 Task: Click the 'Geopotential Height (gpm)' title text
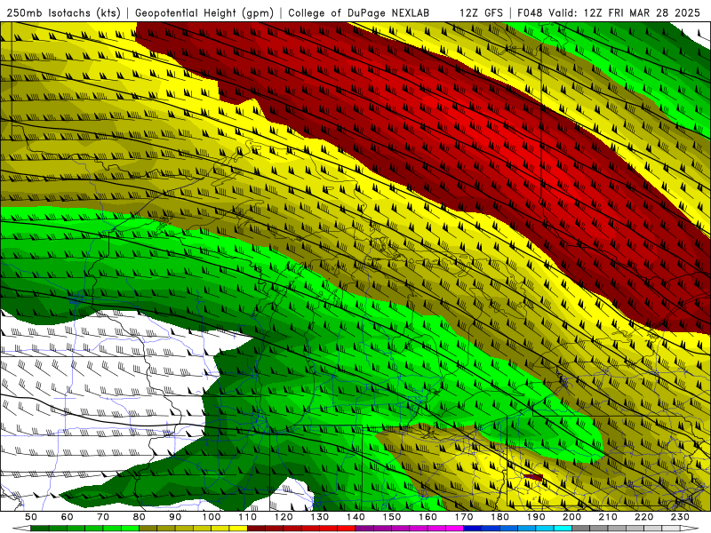point(204,12)
